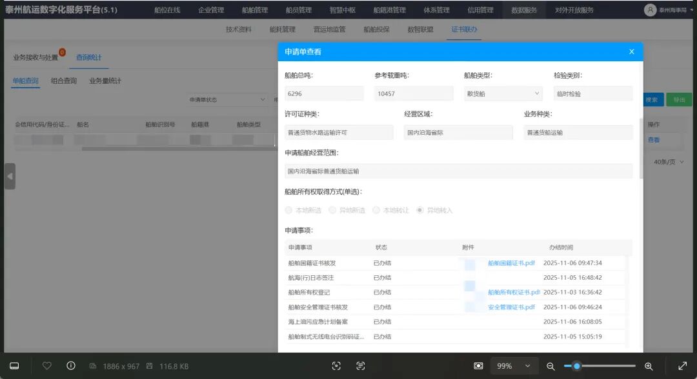Screen dimensions: 697x379
Task: Close the 申请单查看 dialog with X
Action: [x=632, y=52]
